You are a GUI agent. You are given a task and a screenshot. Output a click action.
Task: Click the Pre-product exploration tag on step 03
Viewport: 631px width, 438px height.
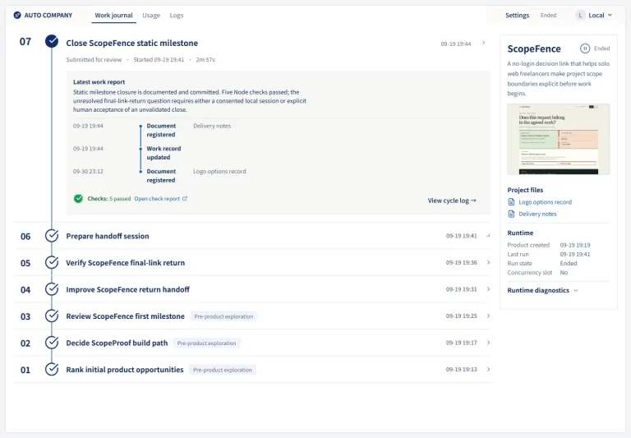[223, 316]
